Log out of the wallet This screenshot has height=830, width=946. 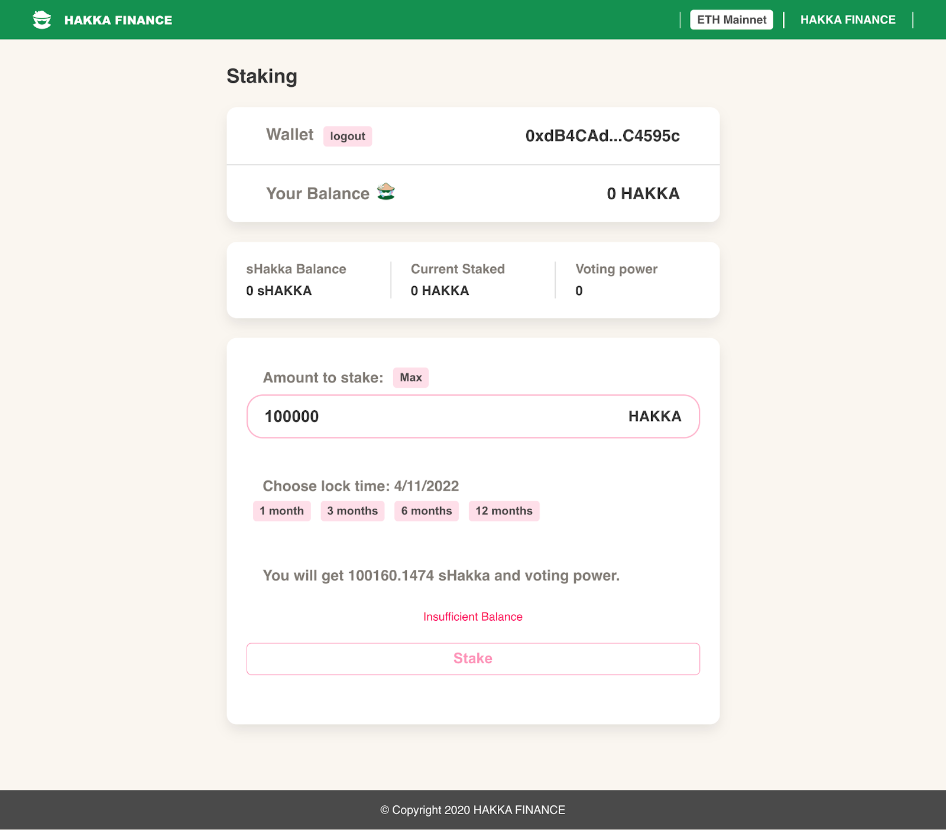point(348,136)
